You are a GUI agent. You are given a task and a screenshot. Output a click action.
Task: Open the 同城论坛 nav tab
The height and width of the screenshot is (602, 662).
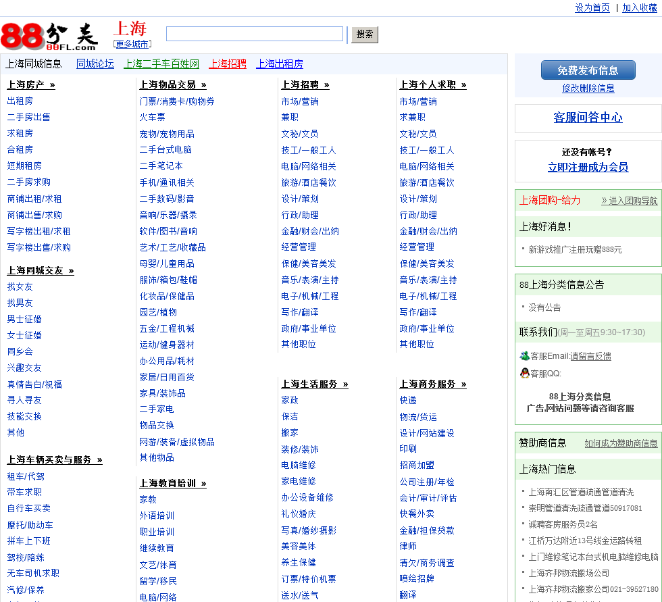pyautogui.click(x=95, y=64)
